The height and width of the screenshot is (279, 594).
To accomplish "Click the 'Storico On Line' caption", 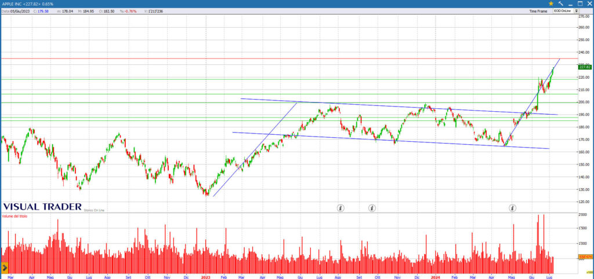I will point(94,210).
